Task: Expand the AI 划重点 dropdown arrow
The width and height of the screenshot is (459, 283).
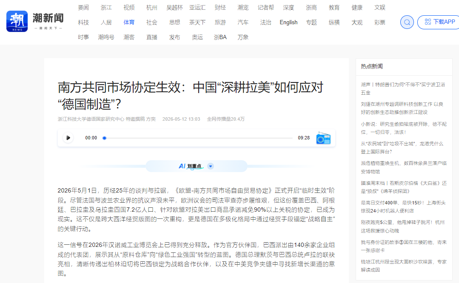Action: (211, 166)
